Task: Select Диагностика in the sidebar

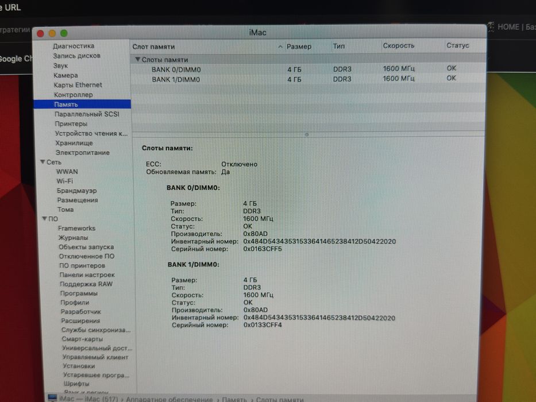Action: coord(74,46)
